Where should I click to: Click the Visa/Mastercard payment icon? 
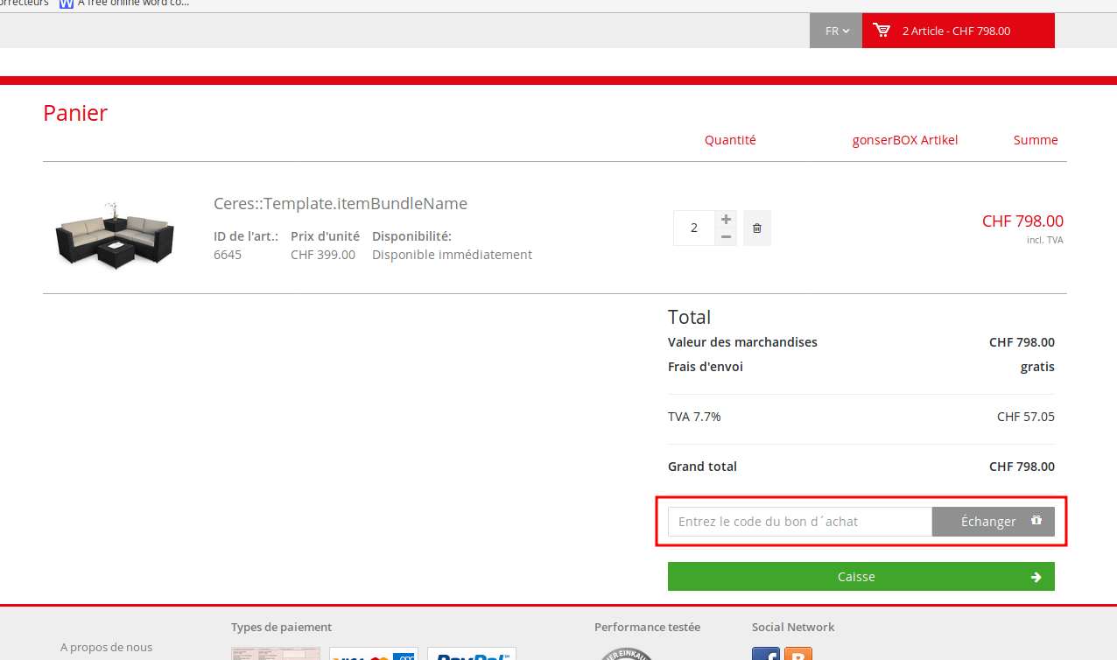tap(373, 655)
